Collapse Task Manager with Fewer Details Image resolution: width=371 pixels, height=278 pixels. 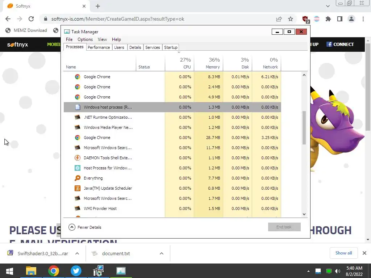pos(85,227)
